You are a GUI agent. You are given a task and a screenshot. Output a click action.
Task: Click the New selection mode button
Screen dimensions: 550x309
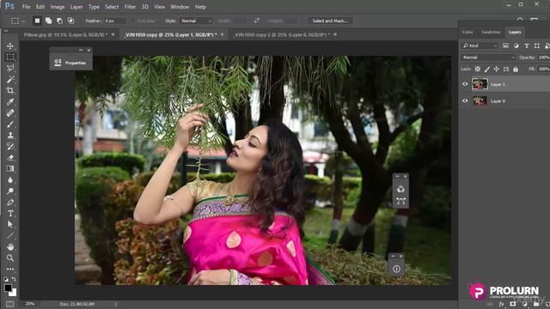pos(37,21)
